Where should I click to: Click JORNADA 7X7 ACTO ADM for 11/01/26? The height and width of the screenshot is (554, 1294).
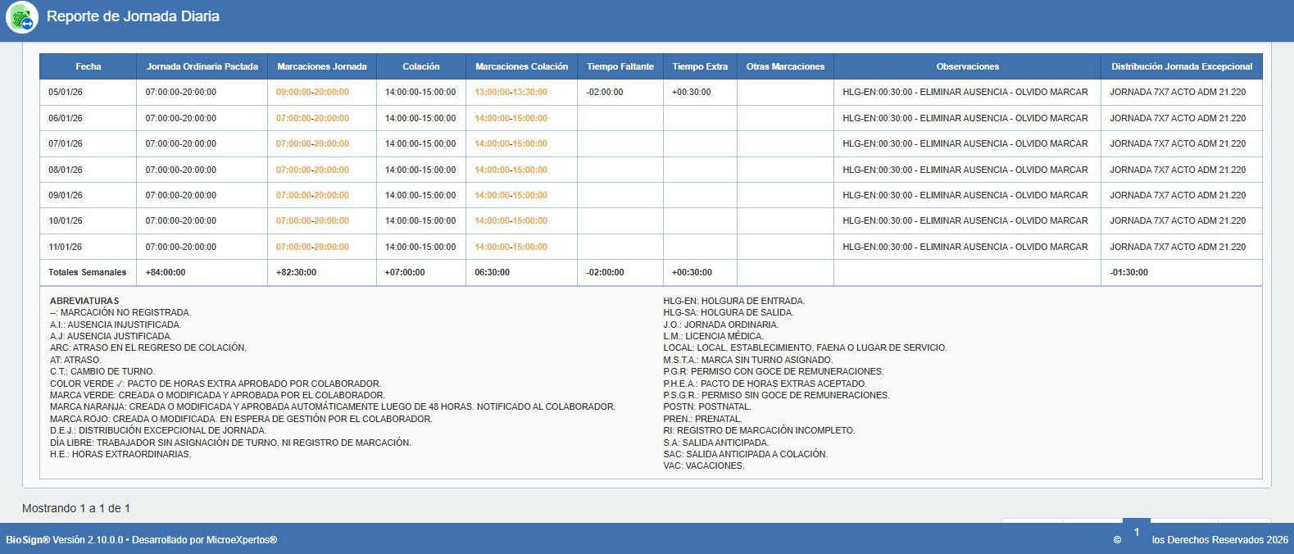(1178, 247)
